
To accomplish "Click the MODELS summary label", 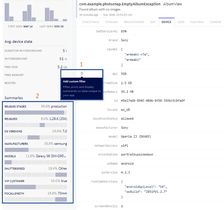I will click(10, 156).
